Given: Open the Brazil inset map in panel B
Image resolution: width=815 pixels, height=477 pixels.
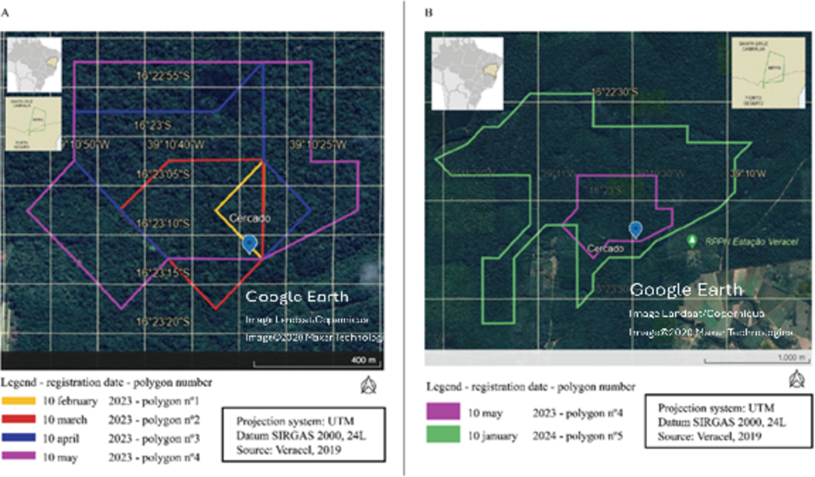Looking at the screenshot, I should (x=467, y=74).
